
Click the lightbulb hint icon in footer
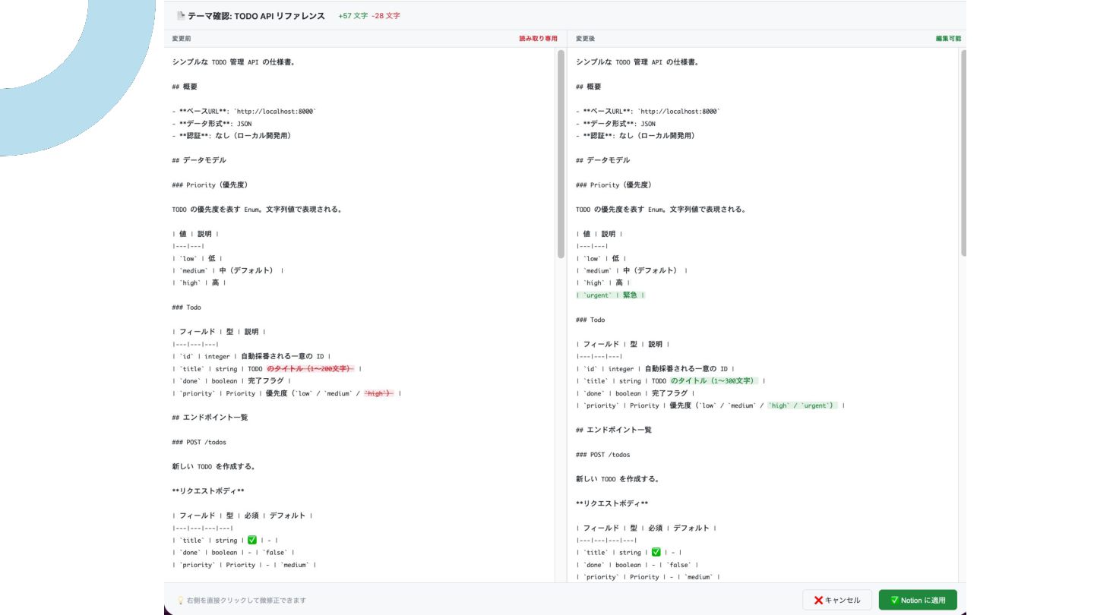(x=181, y=600)
